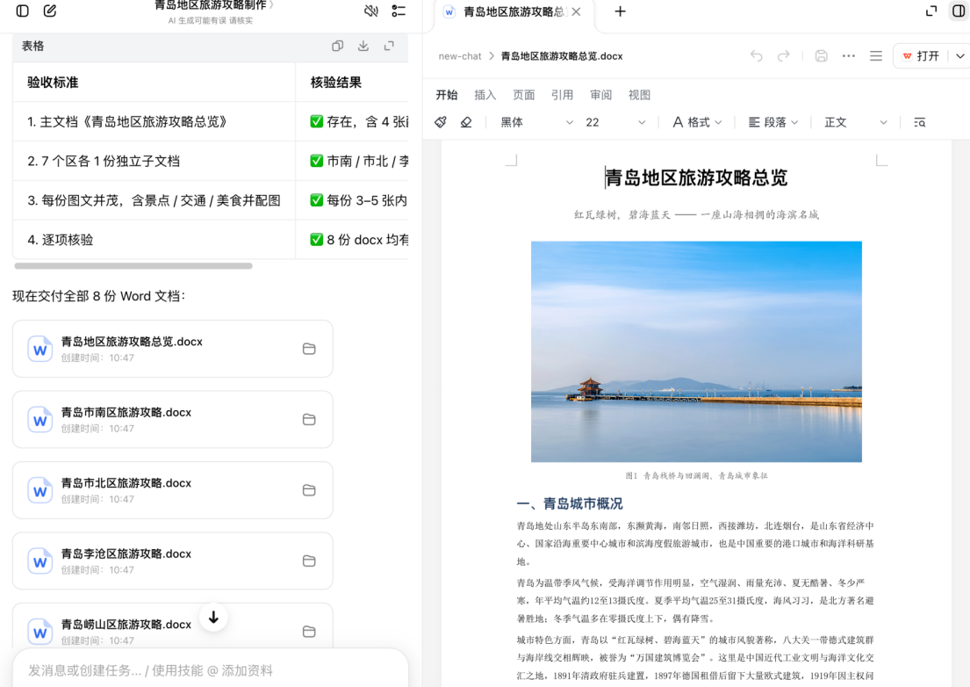Jump to bottom with the down-arrow button
The image size is (970, 687).
[x=213, y=617]
